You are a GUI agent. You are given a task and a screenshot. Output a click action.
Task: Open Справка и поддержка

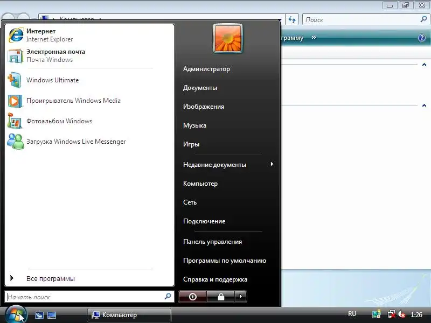pos(215,279)
